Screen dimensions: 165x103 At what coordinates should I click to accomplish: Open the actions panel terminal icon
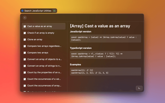(139, 88)
